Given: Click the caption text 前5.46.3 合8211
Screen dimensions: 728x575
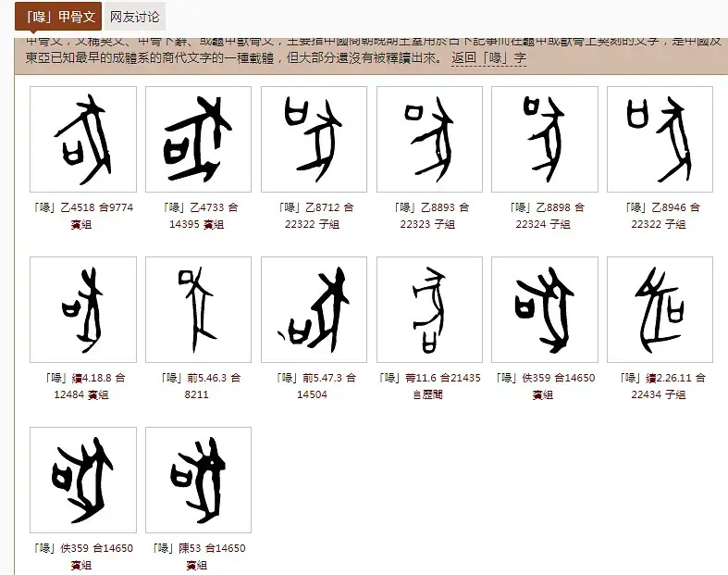Looking at the screenshot, I should click(199, 386).
